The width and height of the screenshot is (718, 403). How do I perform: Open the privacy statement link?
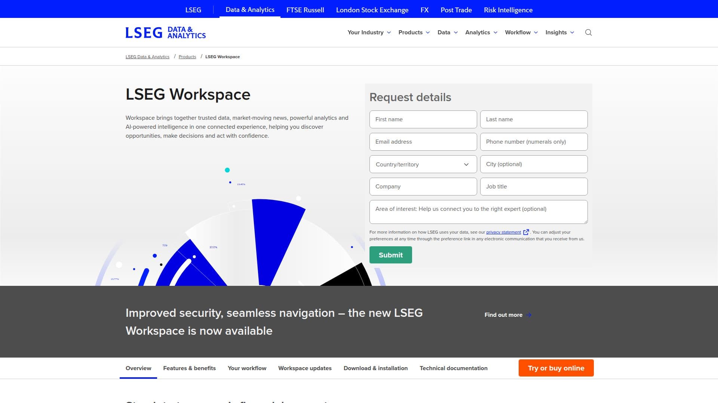[x=503, y=232]
